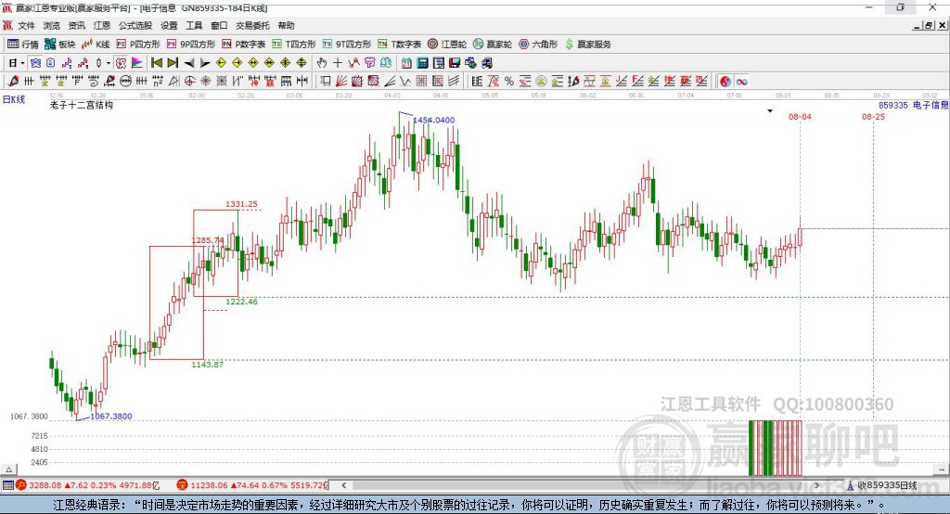Click the 收859335日线 status entry

pos(882,485)
